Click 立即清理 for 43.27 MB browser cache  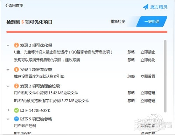[148, 101]
